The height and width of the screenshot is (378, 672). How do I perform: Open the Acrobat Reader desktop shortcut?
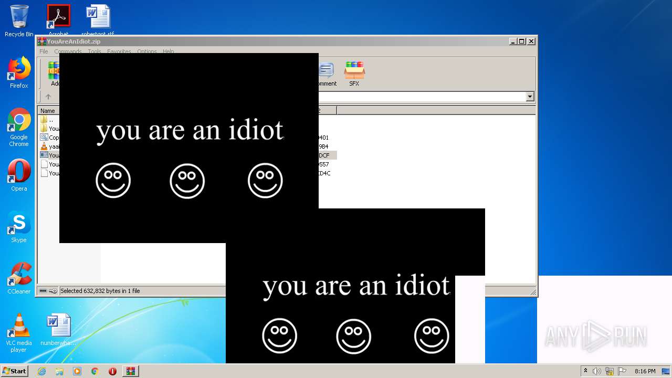58,20
